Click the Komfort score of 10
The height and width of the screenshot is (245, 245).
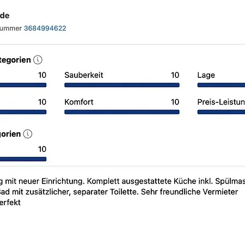[175, 102]
